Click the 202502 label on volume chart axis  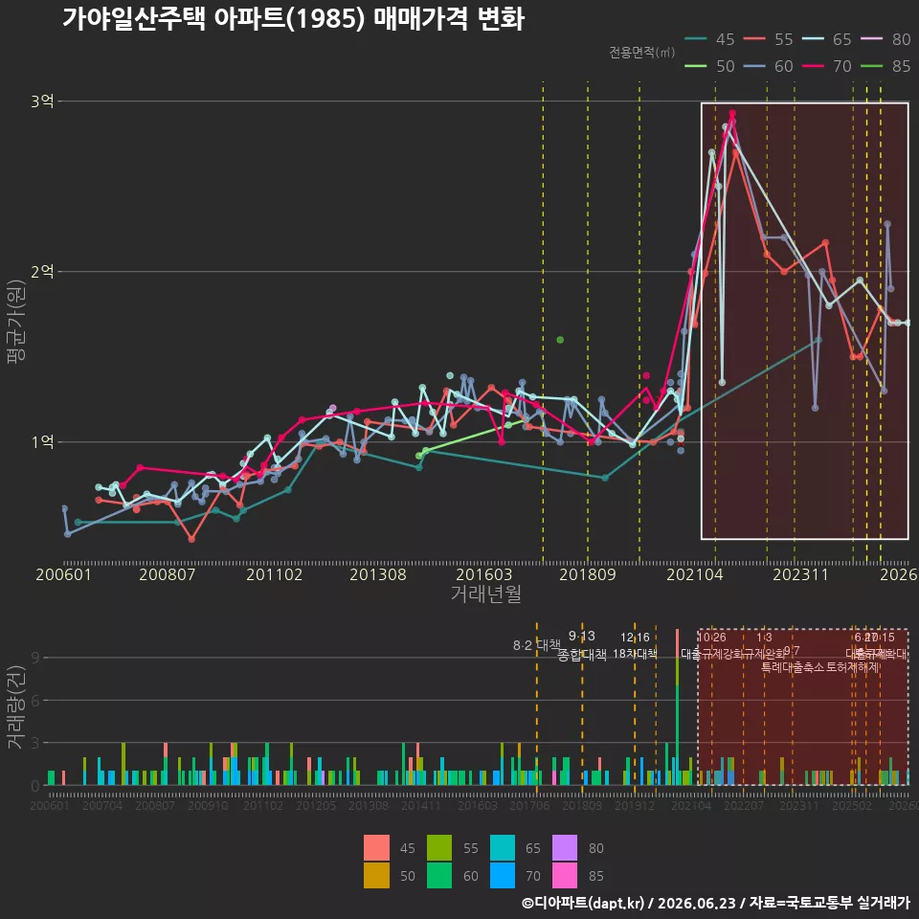point(852,806)
